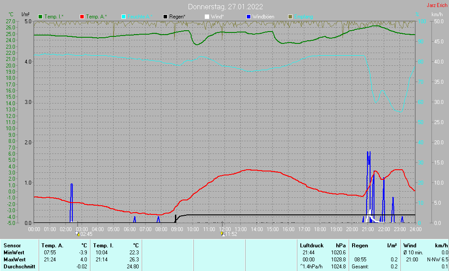Select the 'Windböen' legend label
The image size is (449, 271).
pyautogui.click(x=264, y=17)
